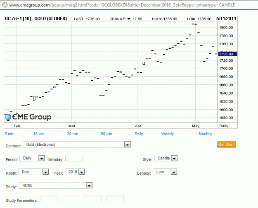Image resolution: width=258 pixels, height=208 pixels.
Task: Click the globe icon in the address bar
Action: 5,5
